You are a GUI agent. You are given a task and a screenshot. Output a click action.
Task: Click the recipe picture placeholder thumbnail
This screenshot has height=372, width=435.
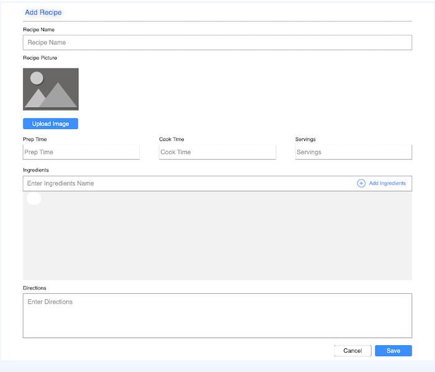[x=51, y=89]
